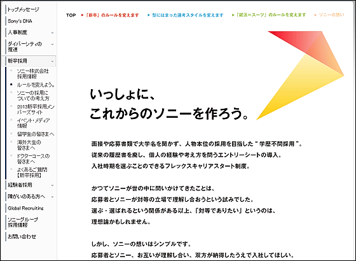This screenshot has height=261, width=356.
Task: Collapse the 新卒採用 chevron arrow
Action: tap(52, 61)
